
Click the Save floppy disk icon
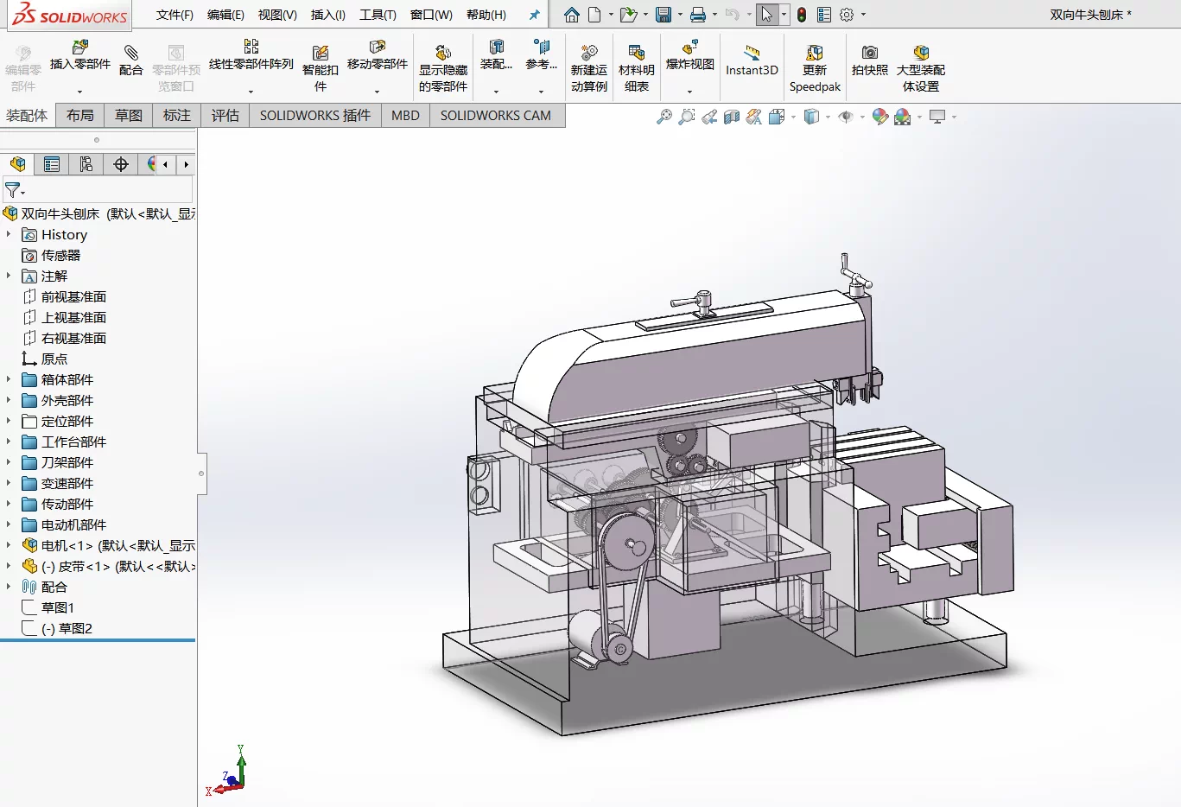pyautogui.click(x=664, y=15)
